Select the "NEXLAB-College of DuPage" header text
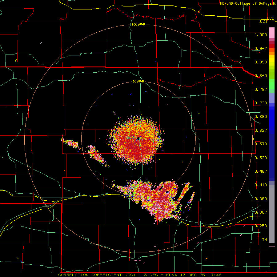The width and height of the screenshot is (277, 277). pos(246,3)
